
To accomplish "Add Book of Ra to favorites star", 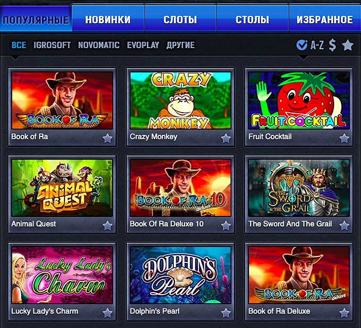I will click(x=107, y=138).
